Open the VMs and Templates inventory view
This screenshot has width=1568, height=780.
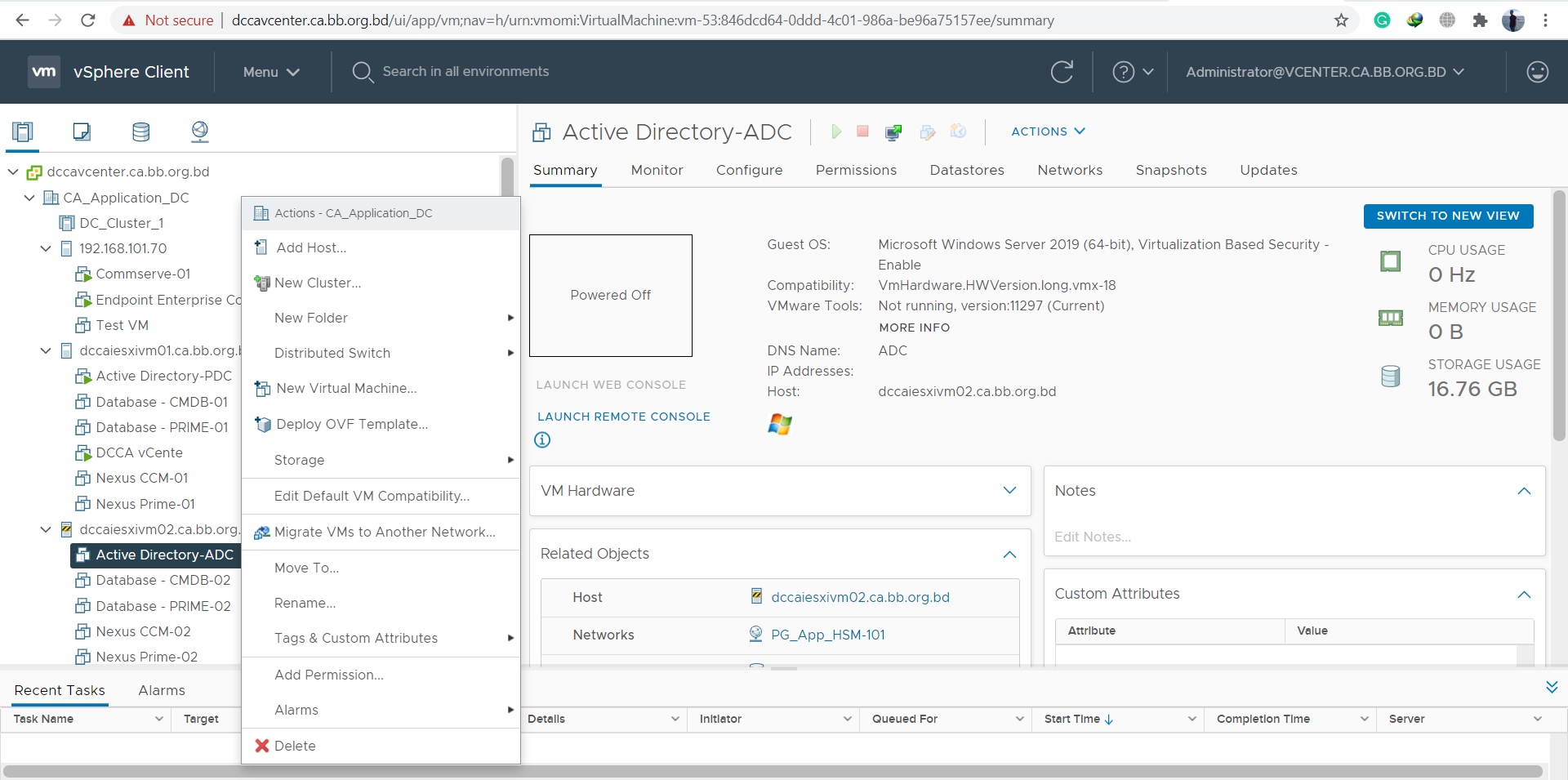pos(82,131)
